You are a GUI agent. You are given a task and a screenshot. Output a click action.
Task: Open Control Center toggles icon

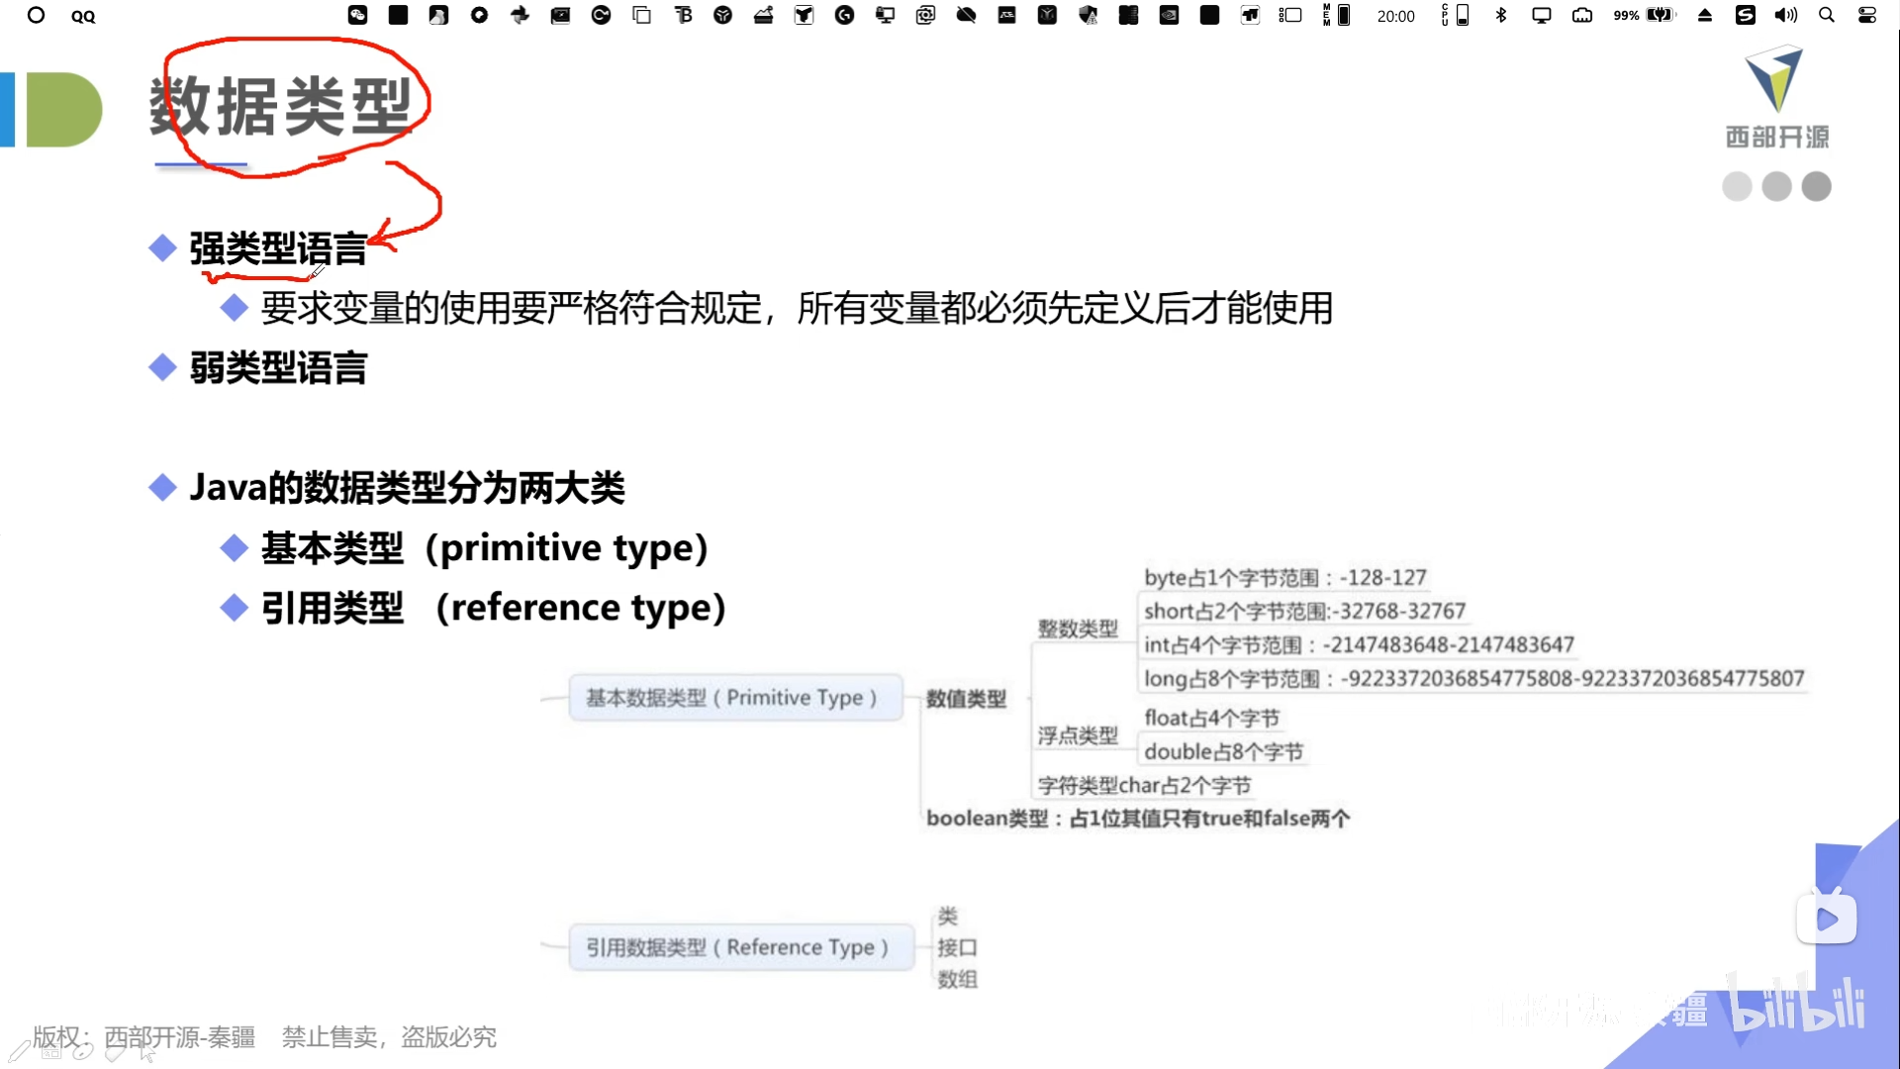tap(1867, 15)
